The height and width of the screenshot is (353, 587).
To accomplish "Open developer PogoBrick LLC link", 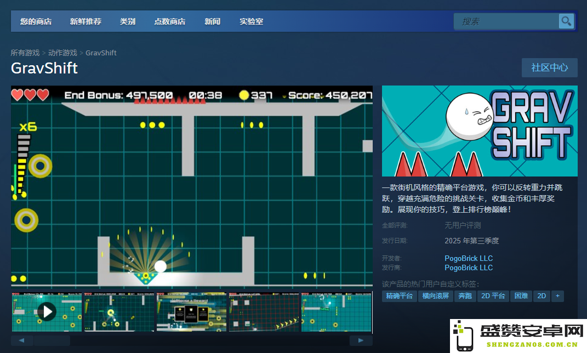I will [x=469, y=258].
